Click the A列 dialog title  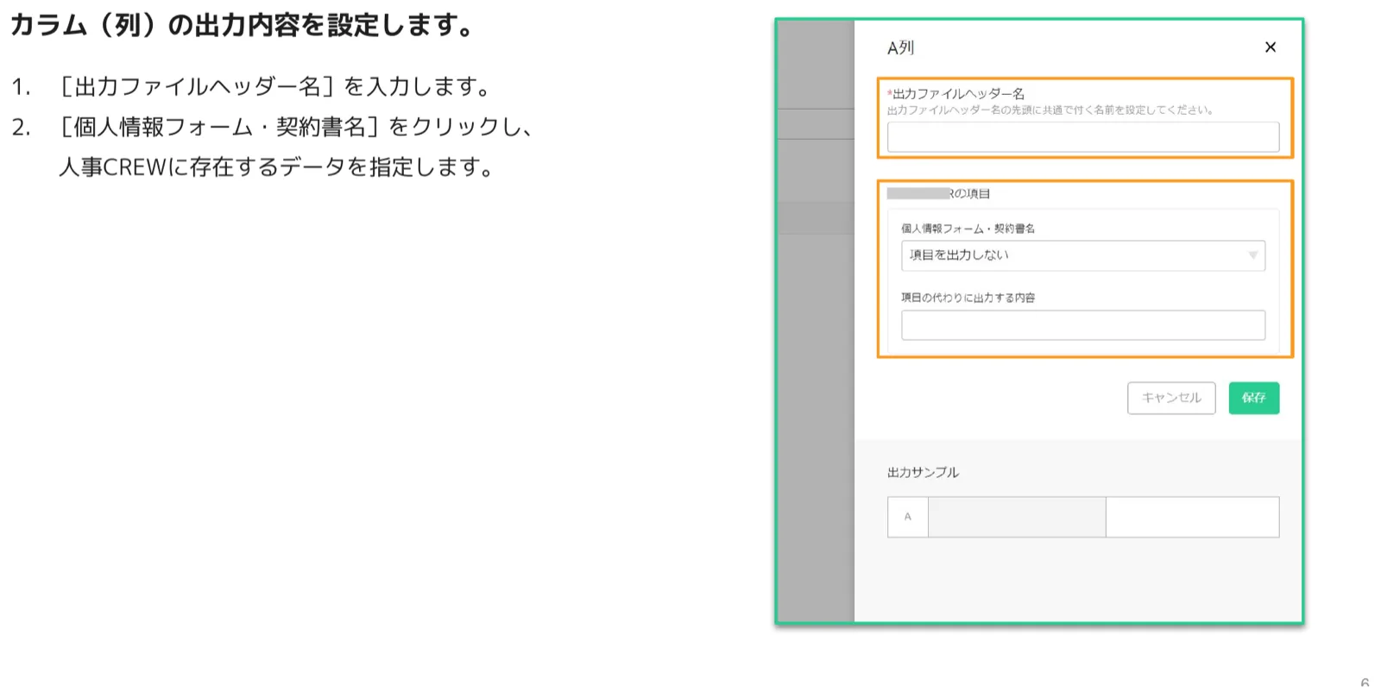(x=900, y=48)
